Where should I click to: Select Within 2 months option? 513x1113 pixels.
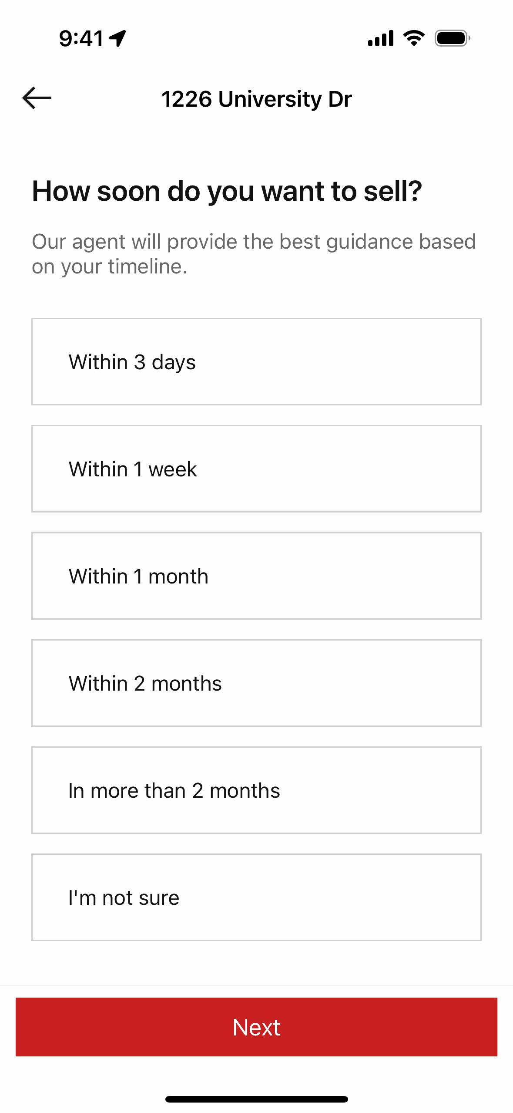(x=256, y=683)
